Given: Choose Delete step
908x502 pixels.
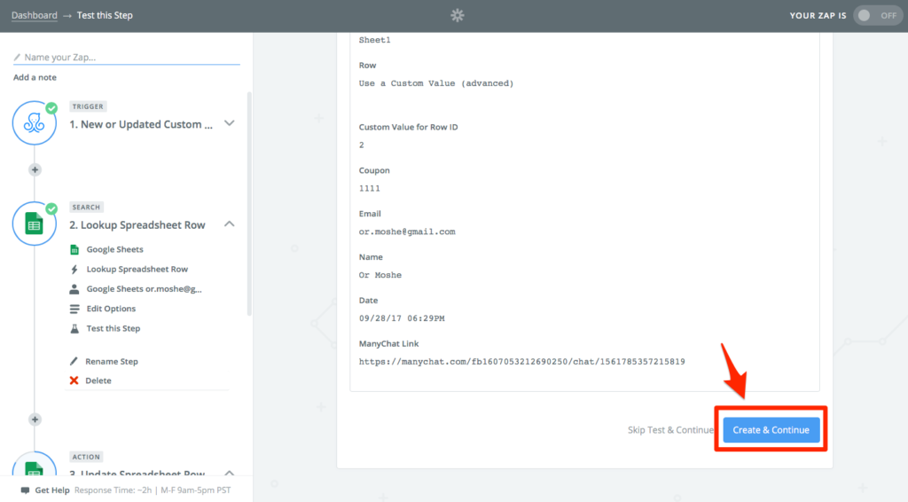Looking at the screenshot, I should tap(98, 380).
